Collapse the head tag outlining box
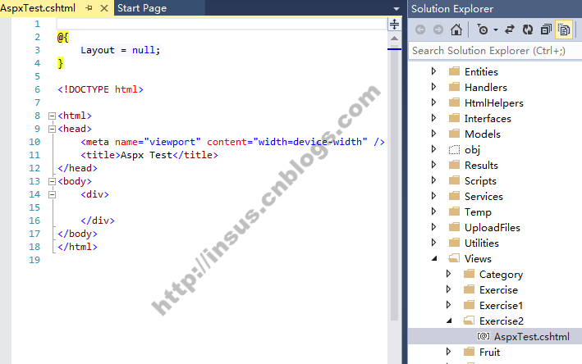The image size is (582, 364). pyautogui.click(x=52, y=129)
